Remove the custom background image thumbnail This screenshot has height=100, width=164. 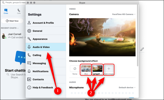[x=100, y=67]
